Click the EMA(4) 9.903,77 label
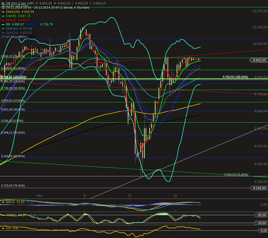The width and height of the screenshot is (268, 238). click(18, 20)
